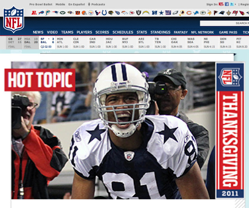
Task: Select the Green Bay Packers logo
Action: click(x=203, y=13)
